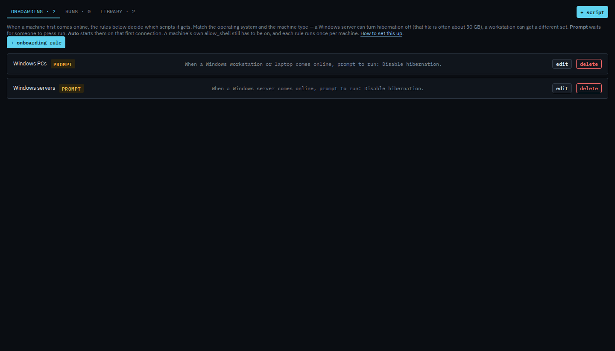615x351 pixels.
Task: Open the Runs tab
Action: point(78,12)
